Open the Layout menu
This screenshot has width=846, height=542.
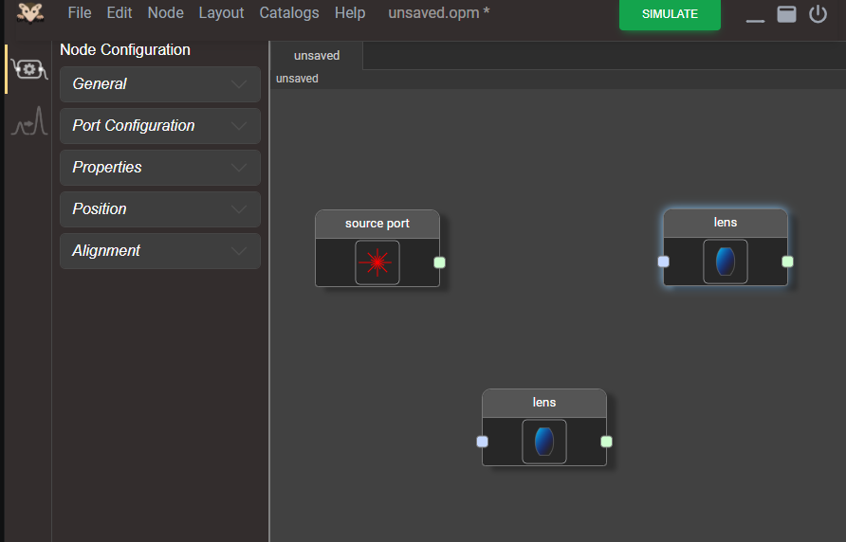click(x=221, y=13)
